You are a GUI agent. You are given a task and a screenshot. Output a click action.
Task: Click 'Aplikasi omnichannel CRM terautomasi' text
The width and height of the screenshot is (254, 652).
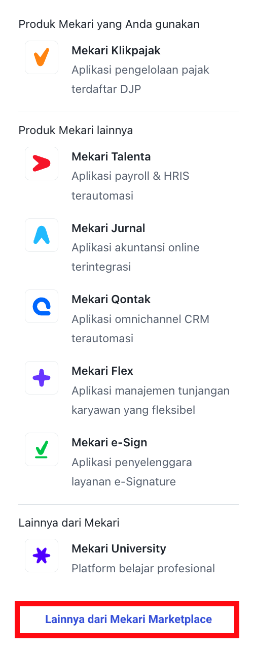140,329
